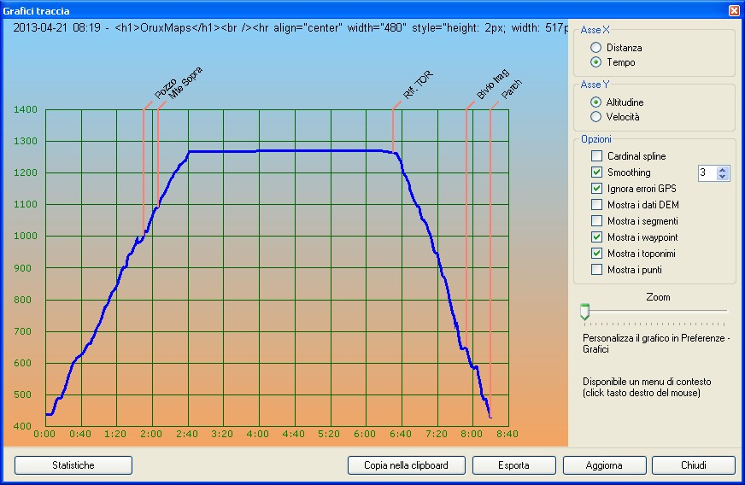Image resolution: width=745 pixels, height=485 pixels.
Task: Uncheck Ignora errori GPS
Action: coord(596,189)
